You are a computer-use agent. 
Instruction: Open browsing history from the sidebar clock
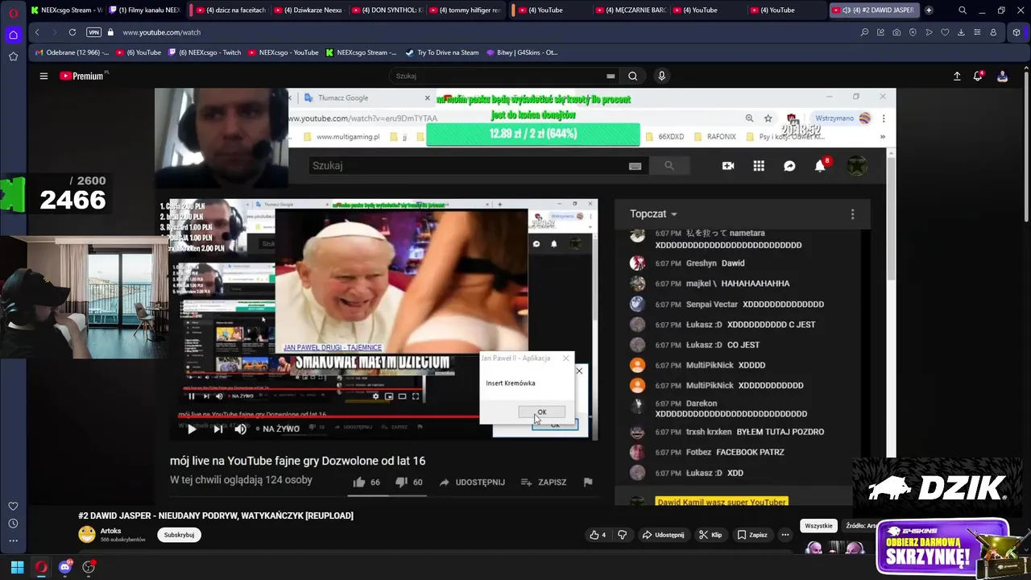click(x=13, y=524)
